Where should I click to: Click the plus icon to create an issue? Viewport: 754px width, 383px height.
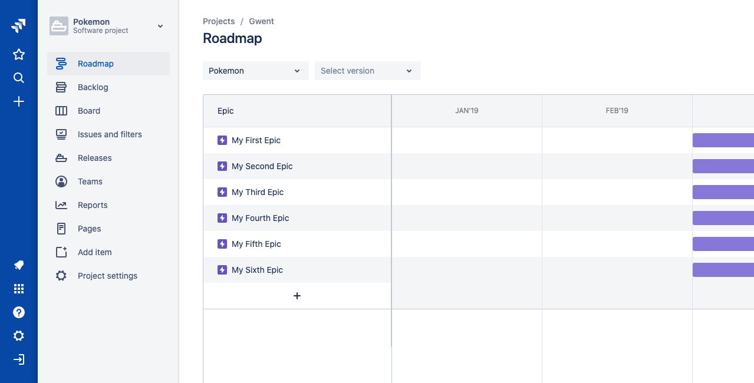click(18, 101)
